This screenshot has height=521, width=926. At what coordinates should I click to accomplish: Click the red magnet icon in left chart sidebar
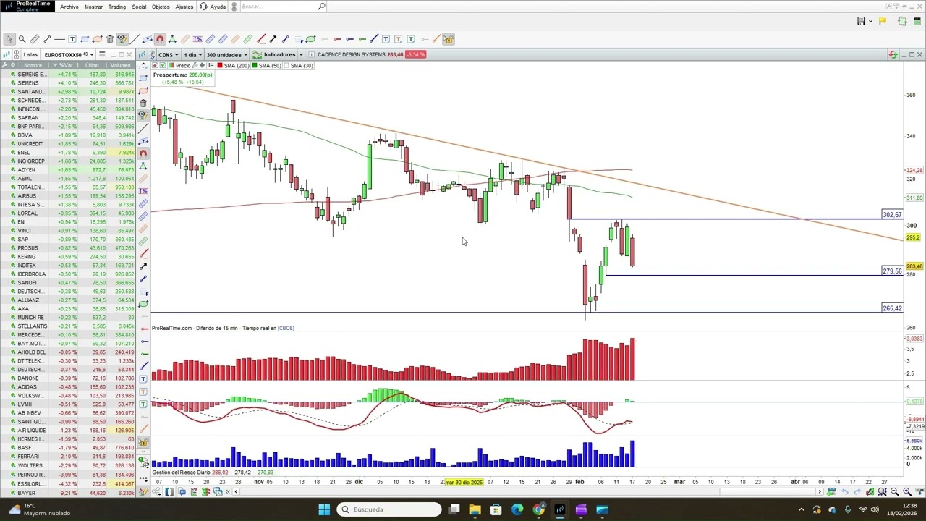coord(143,153)
